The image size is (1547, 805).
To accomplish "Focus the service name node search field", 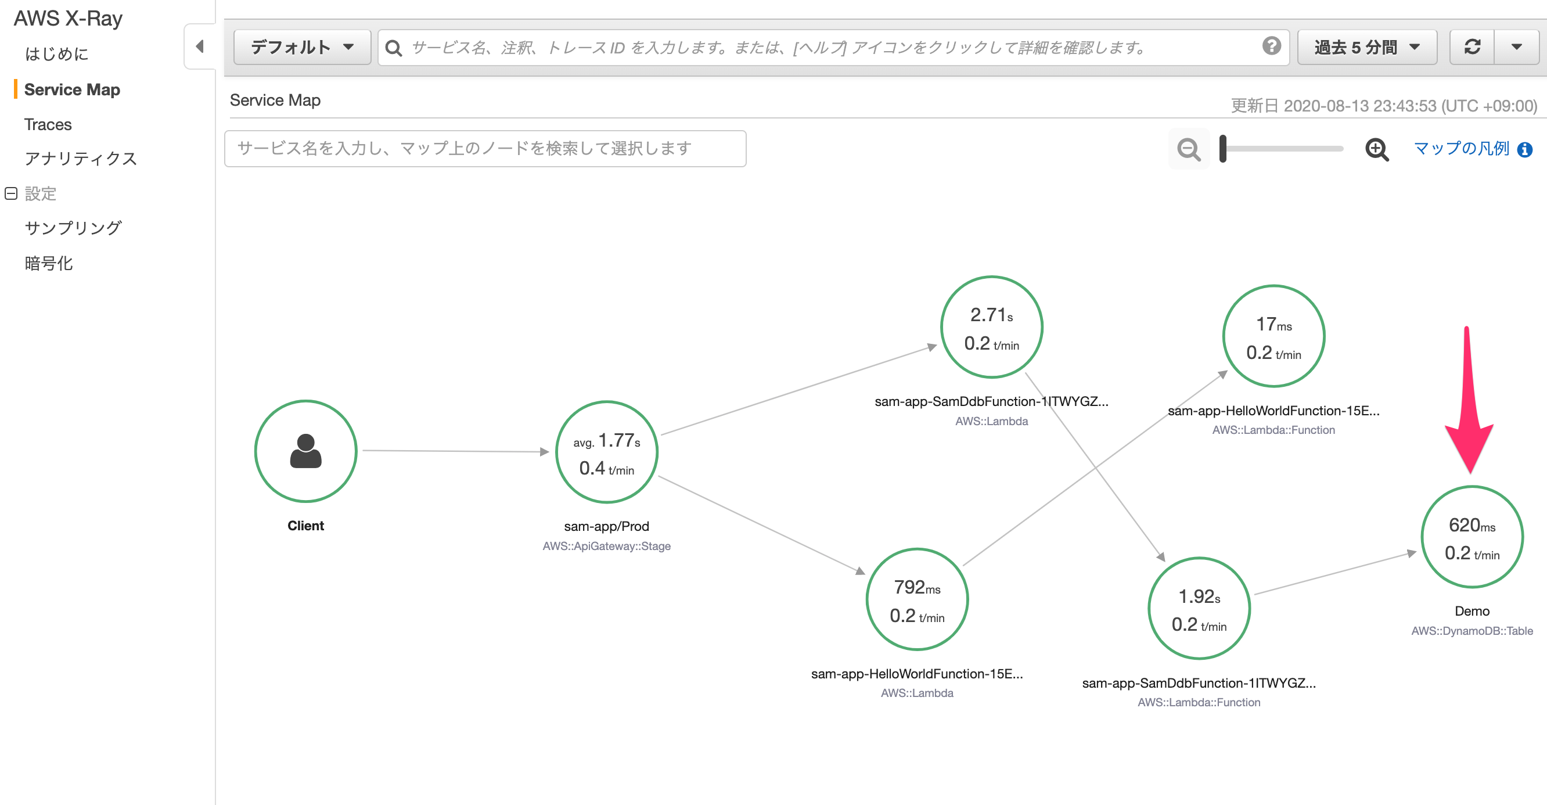I will click(485, 148).
